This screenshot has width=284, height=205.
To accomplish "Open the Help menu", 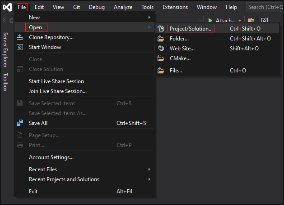I will tap(231, 7).
